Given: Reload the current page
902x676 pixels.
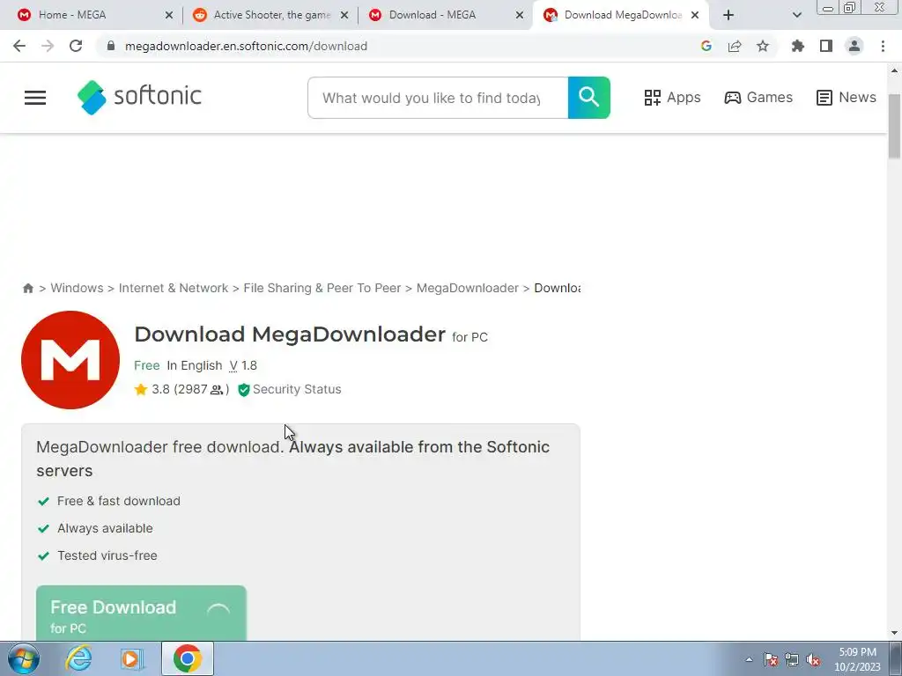Looking at the screenshot, I should pyautogui.click(x=76, y=46).
